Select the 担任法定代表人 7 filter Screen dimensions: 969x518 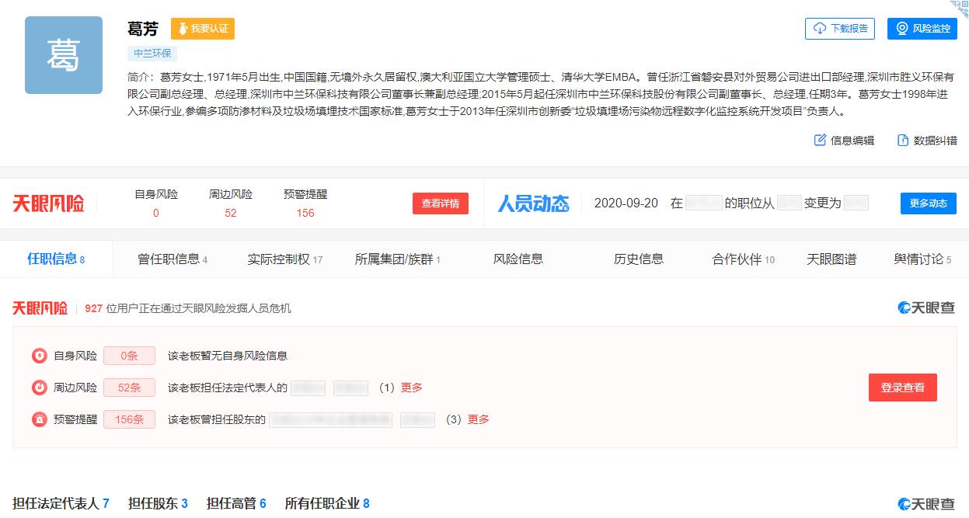click(61, 503)
